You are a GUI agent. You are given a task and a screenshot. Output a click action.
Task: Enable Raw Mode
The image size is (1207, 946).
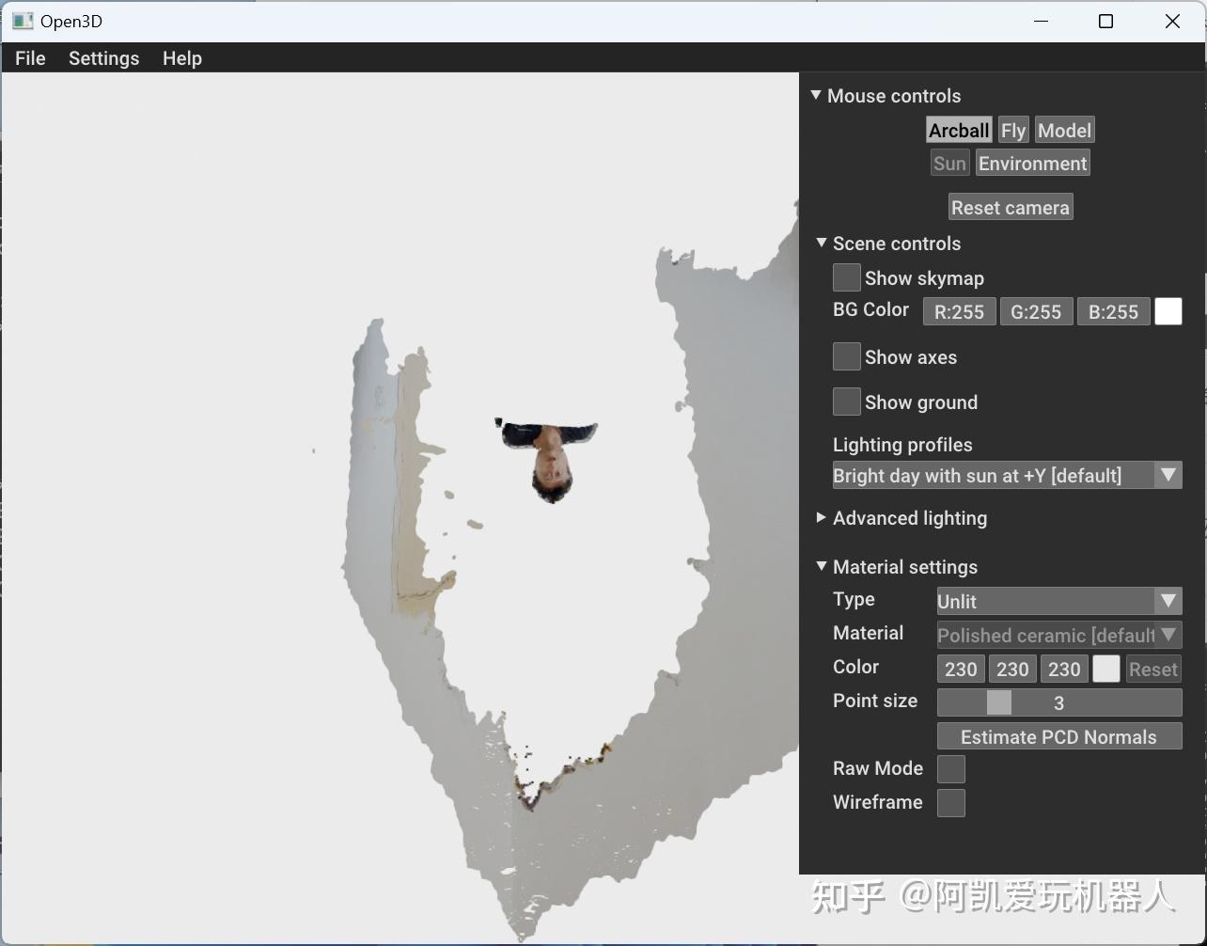coord(950,768)
